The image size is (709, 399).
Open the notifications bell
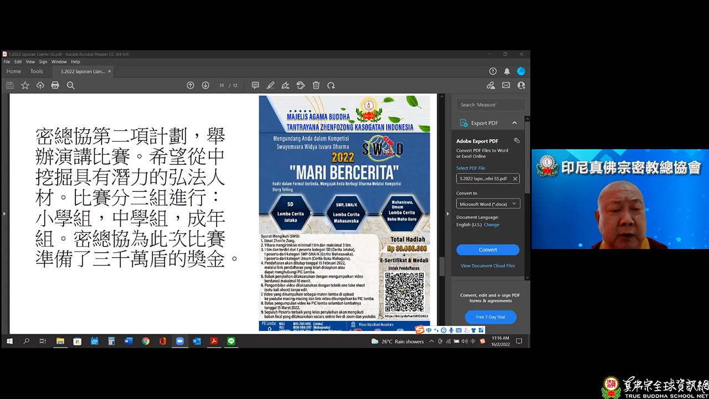tap(507, 71)
